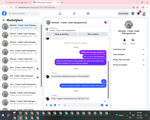Open the Facebook logo home link

click(4, 13)
